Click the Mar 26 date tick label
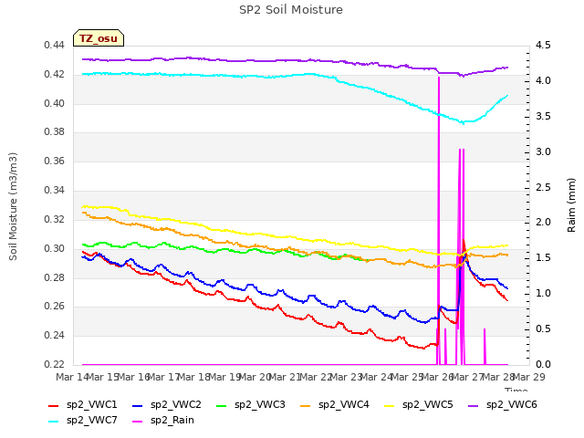Viewport: 584px width, 438px height. pyautogui.click(x=438, y=377)
